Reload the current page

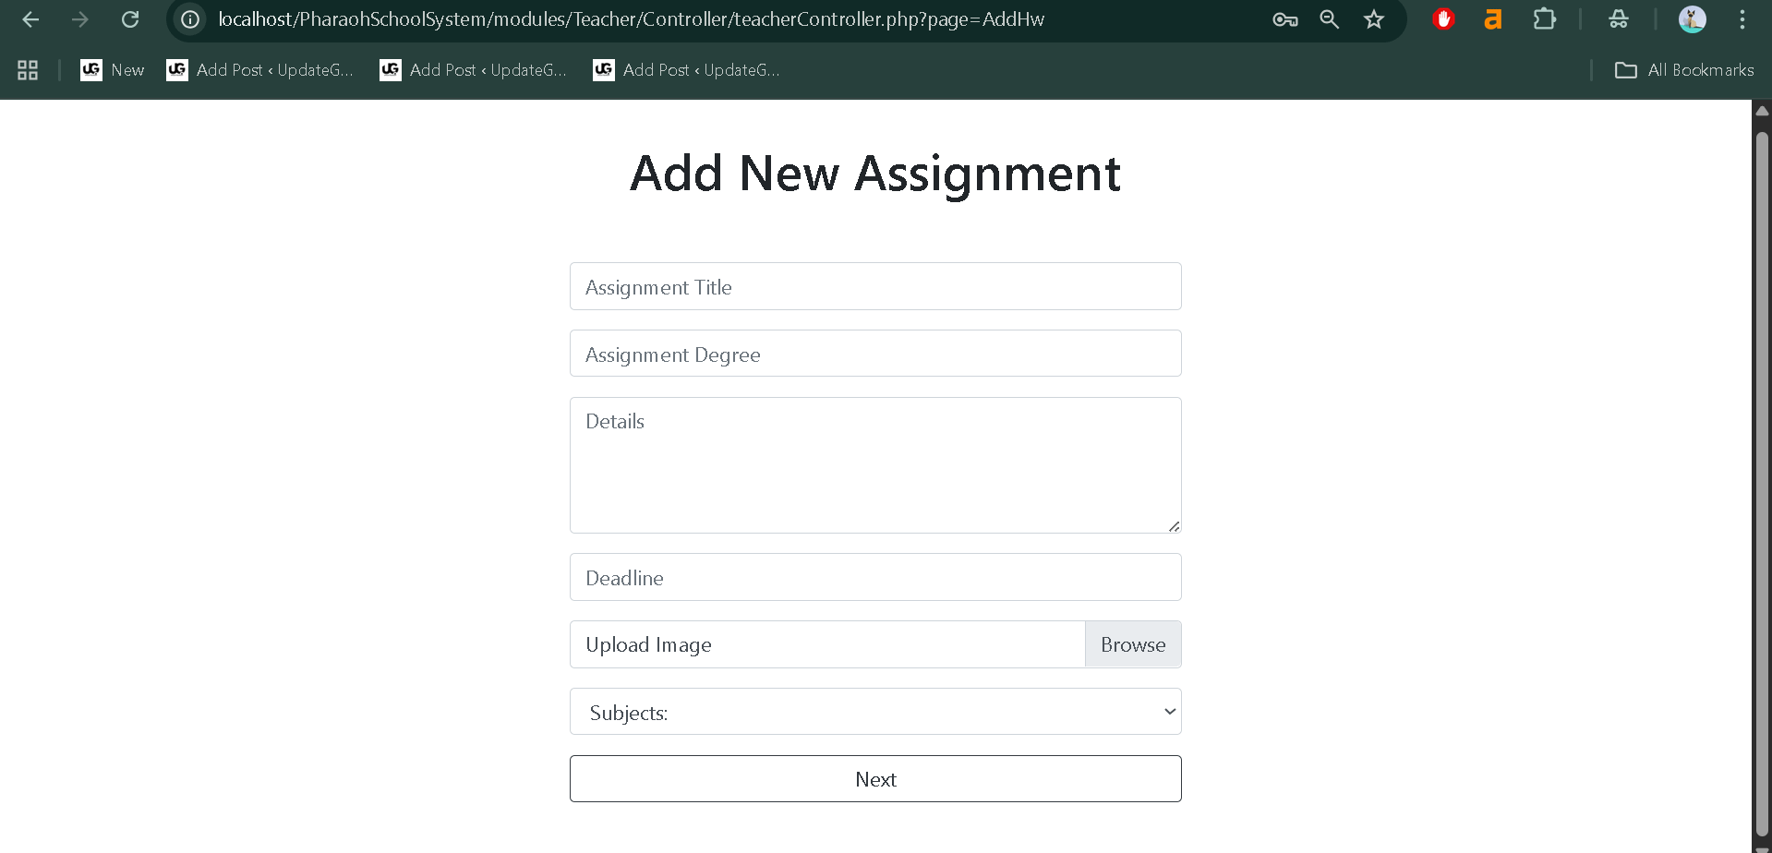click(x=130, y=18)
